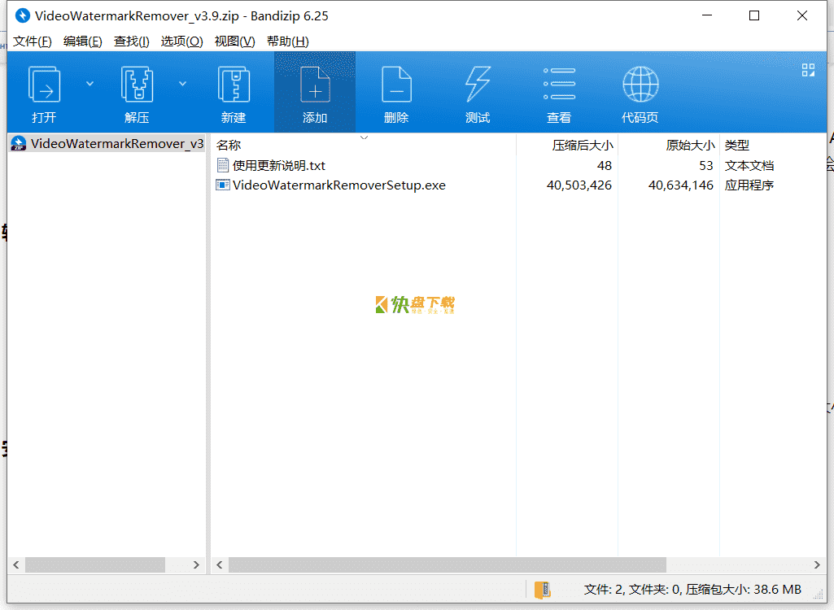Click the compressed size value 48
Image resolution: width=834 pixels, height=610 pixels.
[605, 165]
